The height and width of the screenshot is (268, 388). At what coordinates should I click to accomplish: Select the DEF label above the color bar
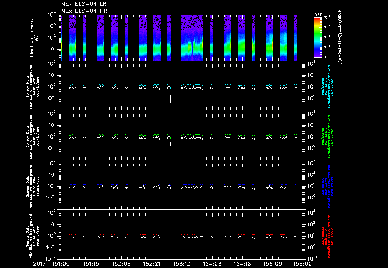point(318,15)
